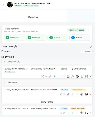
Task: Toggle the lock on Nov 01 fixture
Action: (68, 76)
